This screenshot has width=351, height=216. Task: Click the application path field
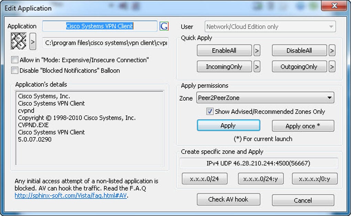point(105,43)
